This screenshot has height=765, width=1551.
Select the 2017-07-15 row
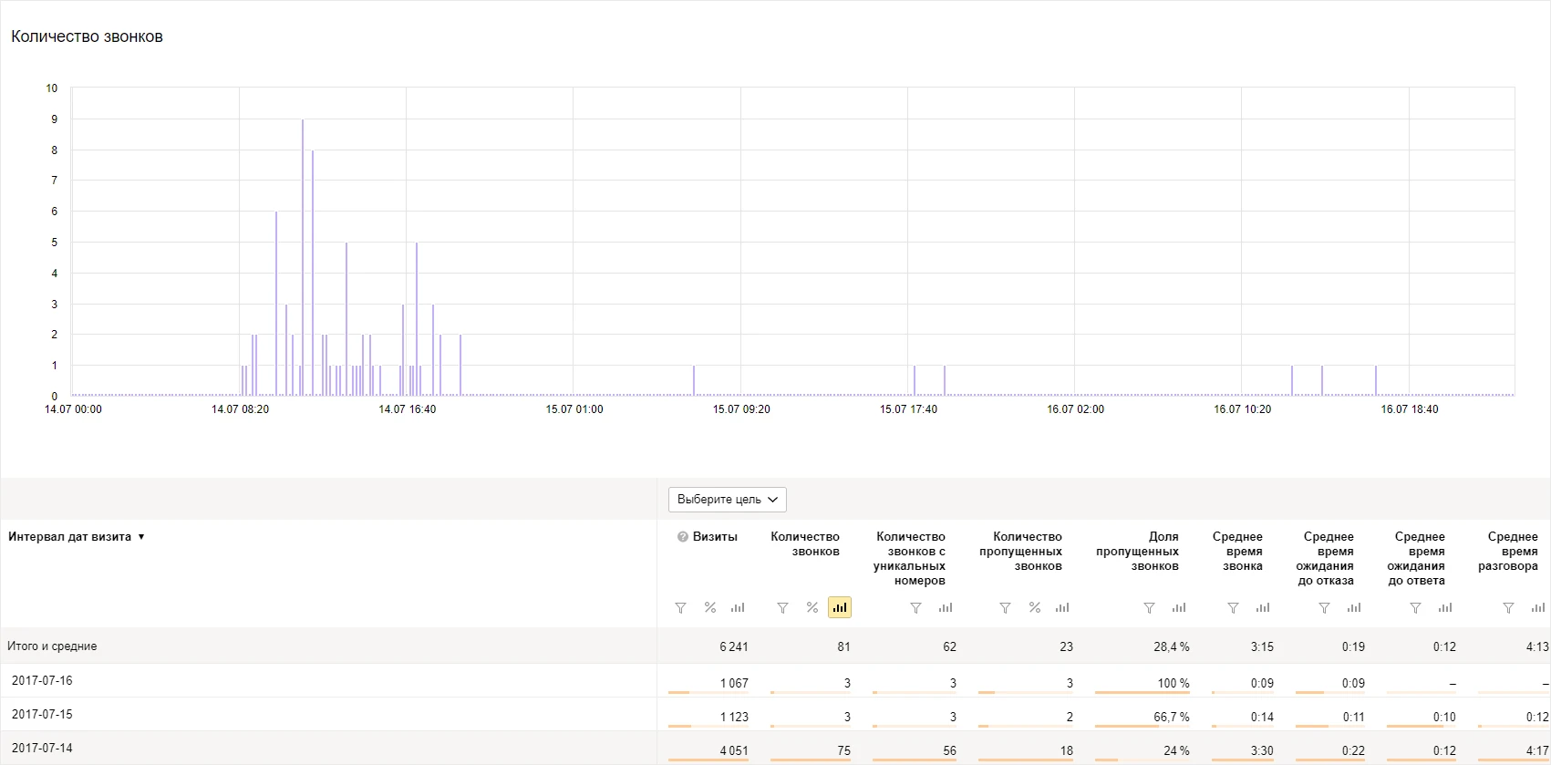(x=775, y=714)
